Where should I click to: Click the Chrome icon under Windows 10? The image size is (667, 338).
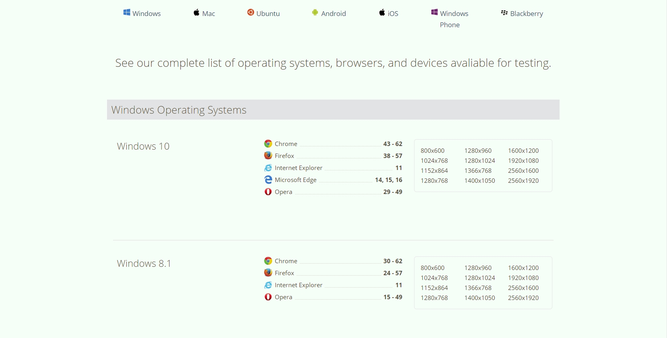[268, 144]
